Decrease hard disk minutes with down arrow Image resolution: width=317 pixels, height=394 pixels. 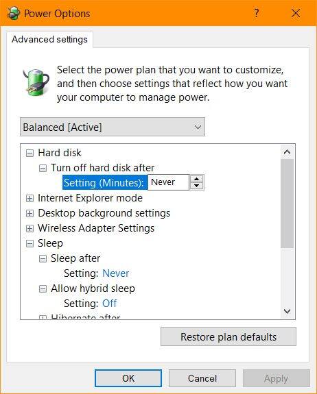coord(196,186)
